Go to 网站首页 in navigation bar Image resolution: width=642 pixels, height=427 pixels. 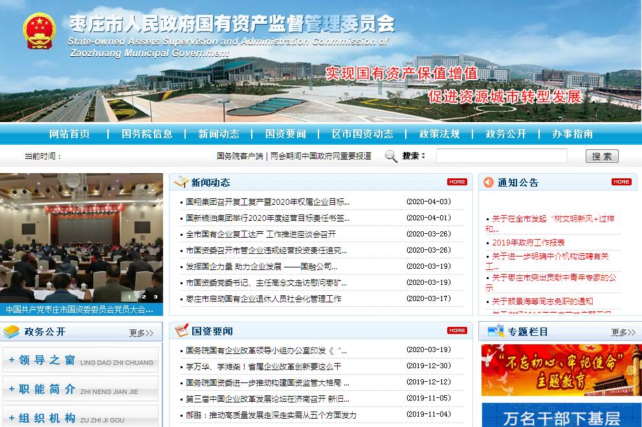pyautogui.click(x=70, y=134)
